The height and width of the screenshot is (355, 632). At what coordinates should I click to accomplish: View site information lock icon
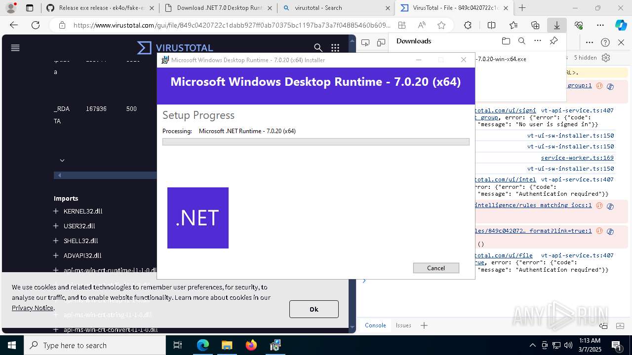pos(62,25)
